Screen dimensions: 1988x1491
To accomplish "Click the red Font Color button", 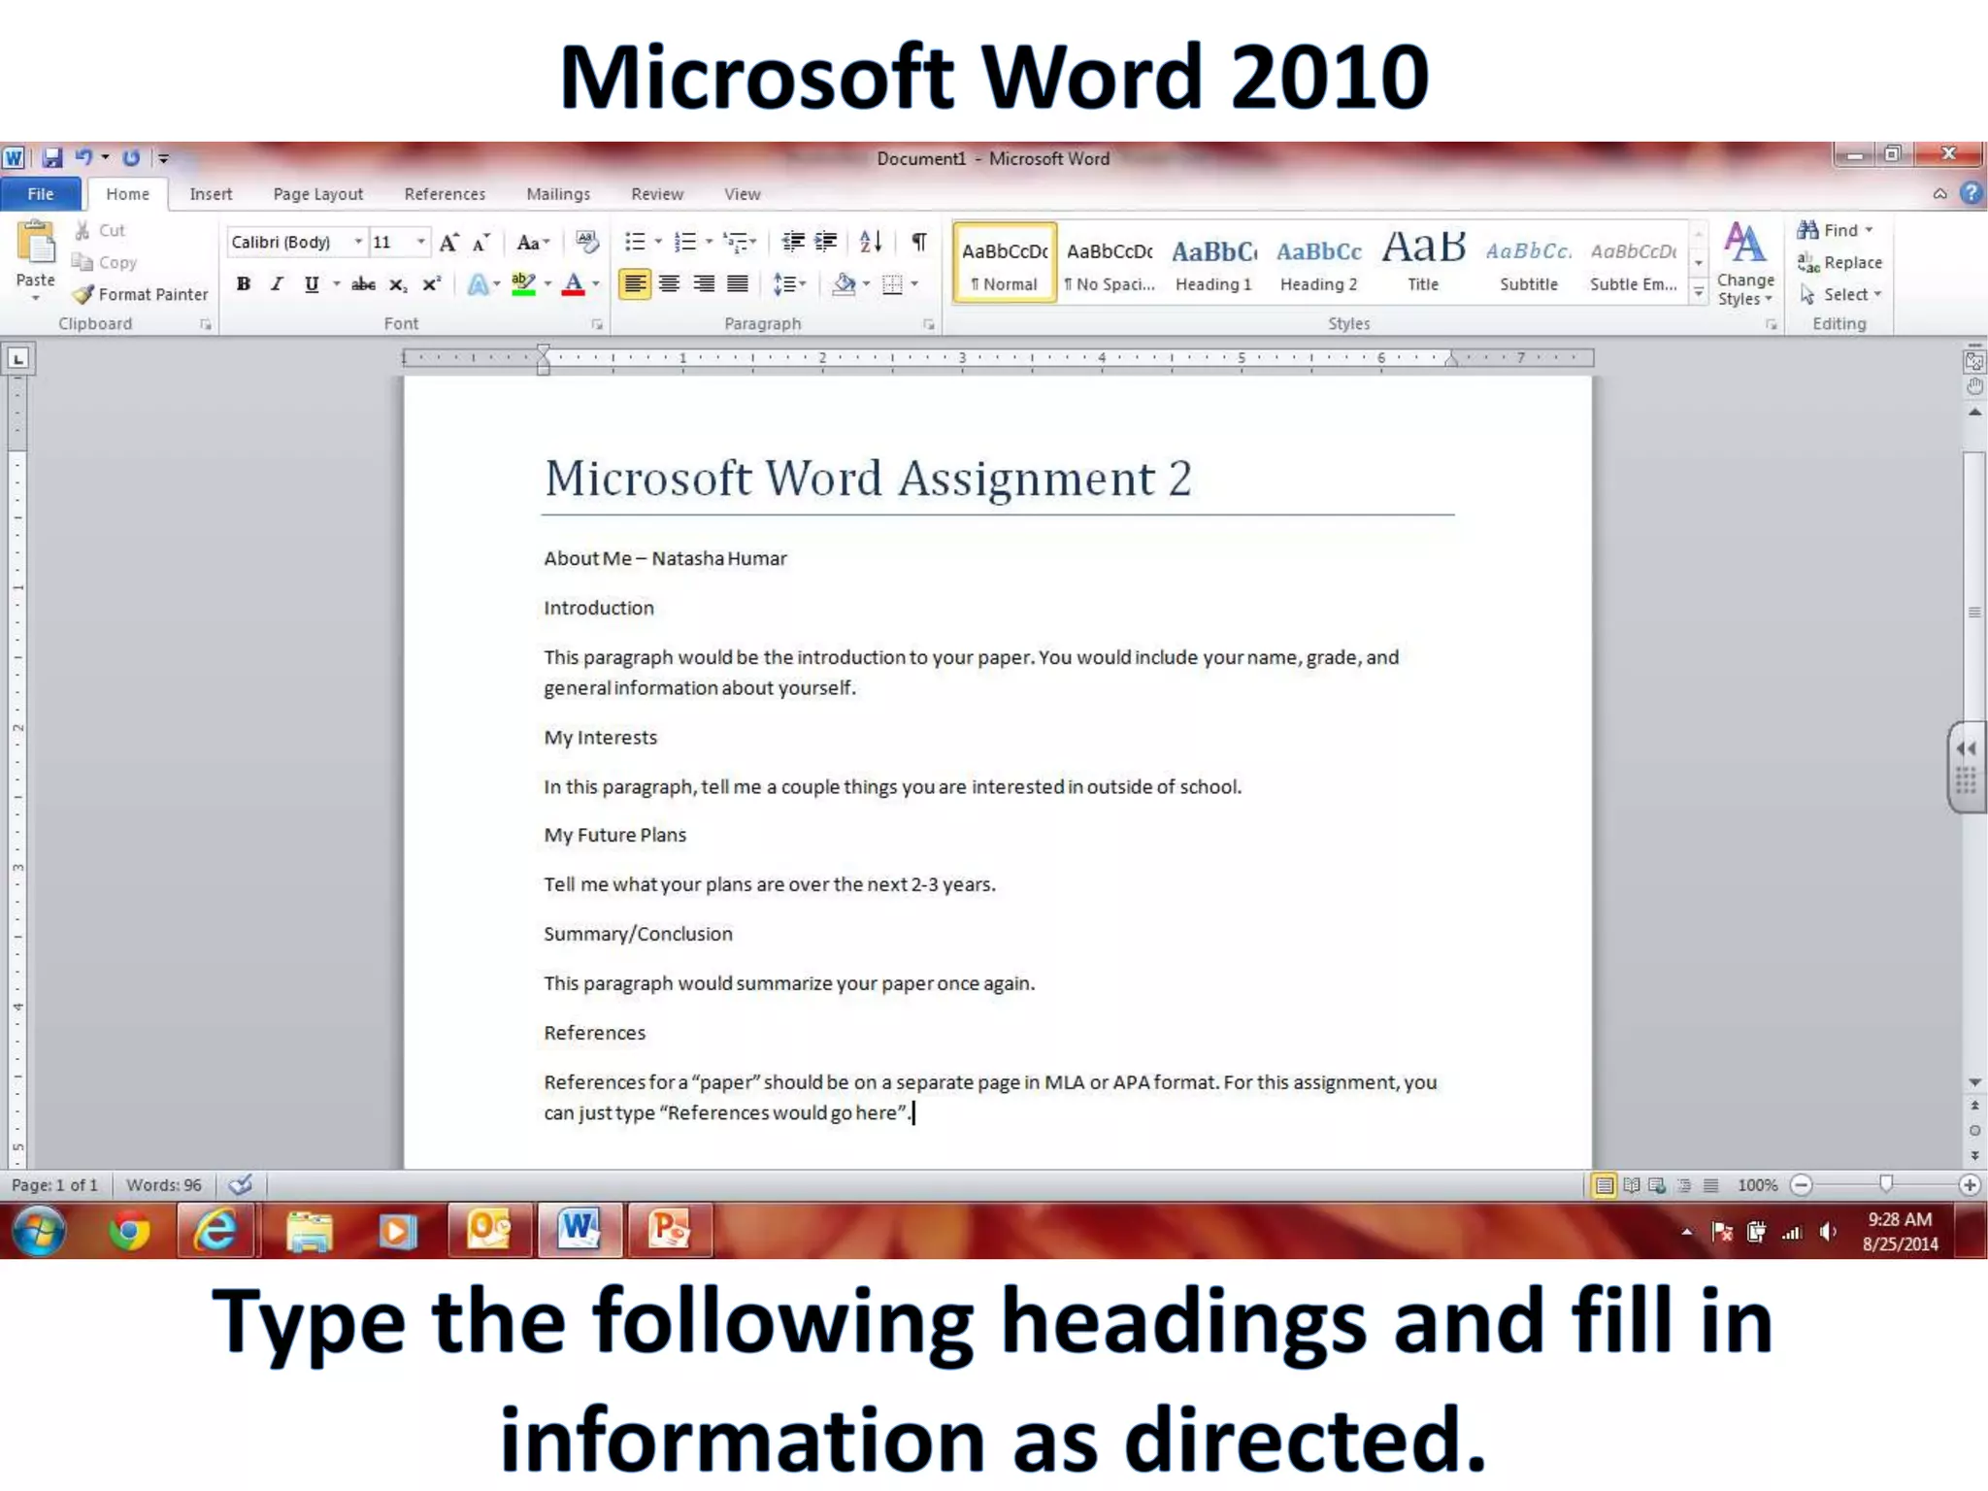I will tap(574, 284).
